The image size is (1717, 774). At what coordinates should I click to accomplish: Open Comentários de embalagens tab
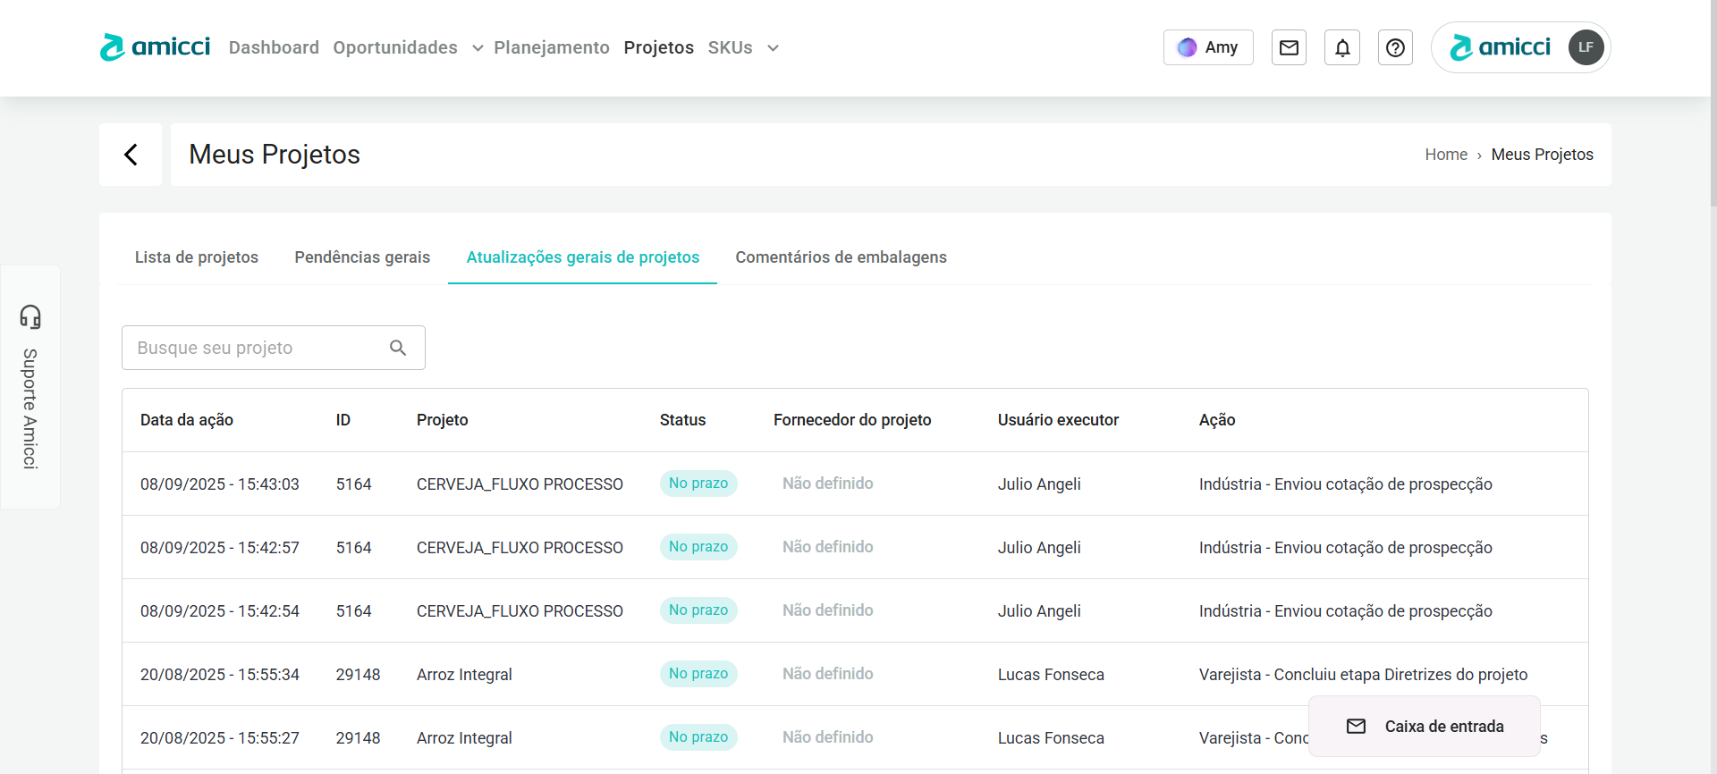point(841,257)
